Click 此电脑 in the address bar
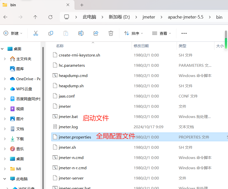 (x=89, y=17)
